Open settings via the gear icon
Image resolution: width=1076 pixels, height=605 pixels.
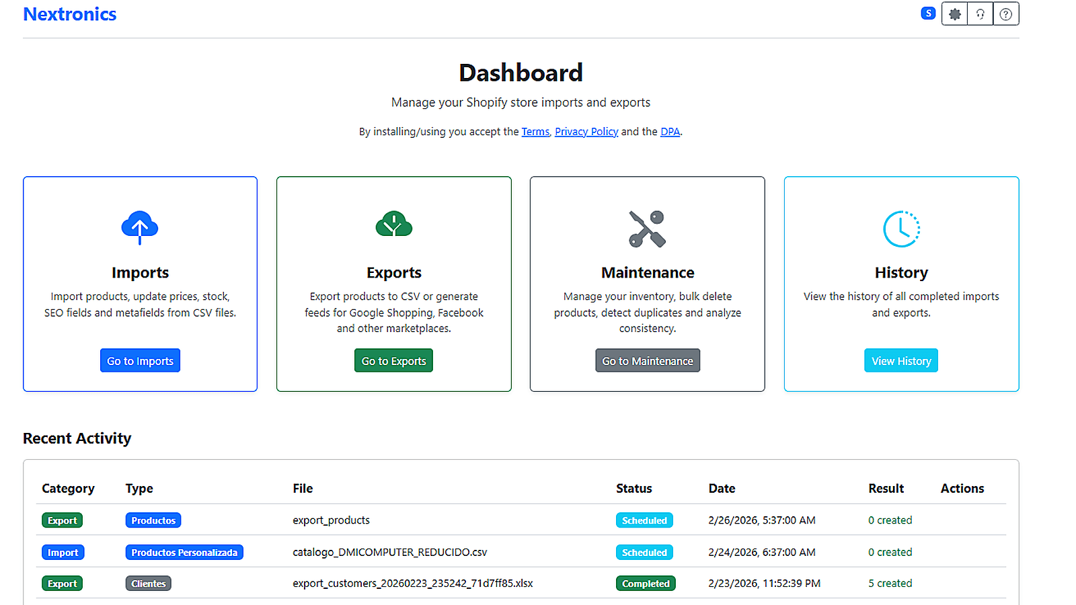[x=954, y=14]
